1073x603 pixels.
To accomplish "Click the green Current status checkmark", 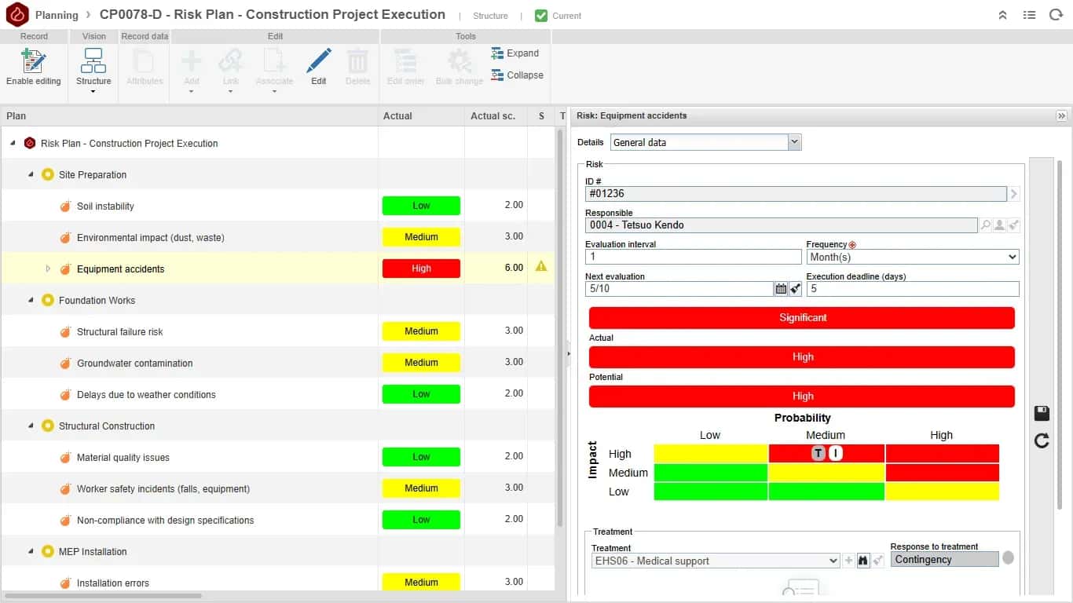I will 541,16.
